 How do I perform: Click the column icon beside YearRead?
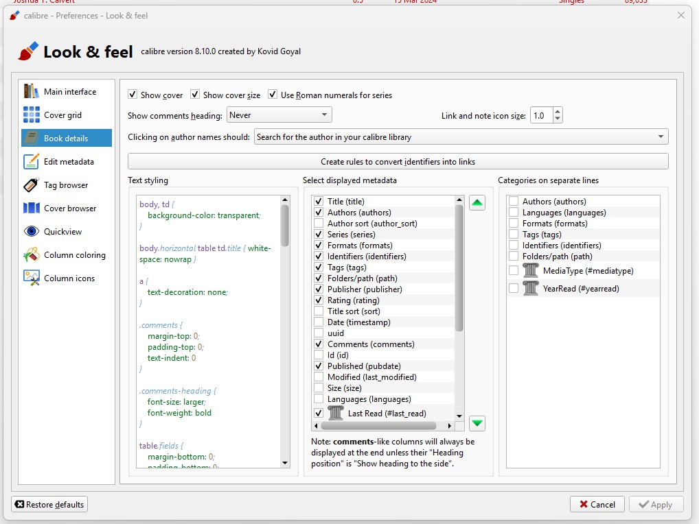pyautogui.click(x=531, y=289)
